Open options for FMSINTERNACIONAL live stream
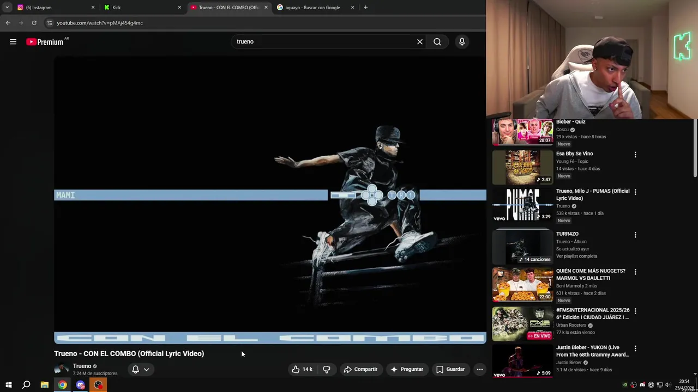Image resolution: width=698 pixels, height=392 pixels. click(x=635, y=311)
